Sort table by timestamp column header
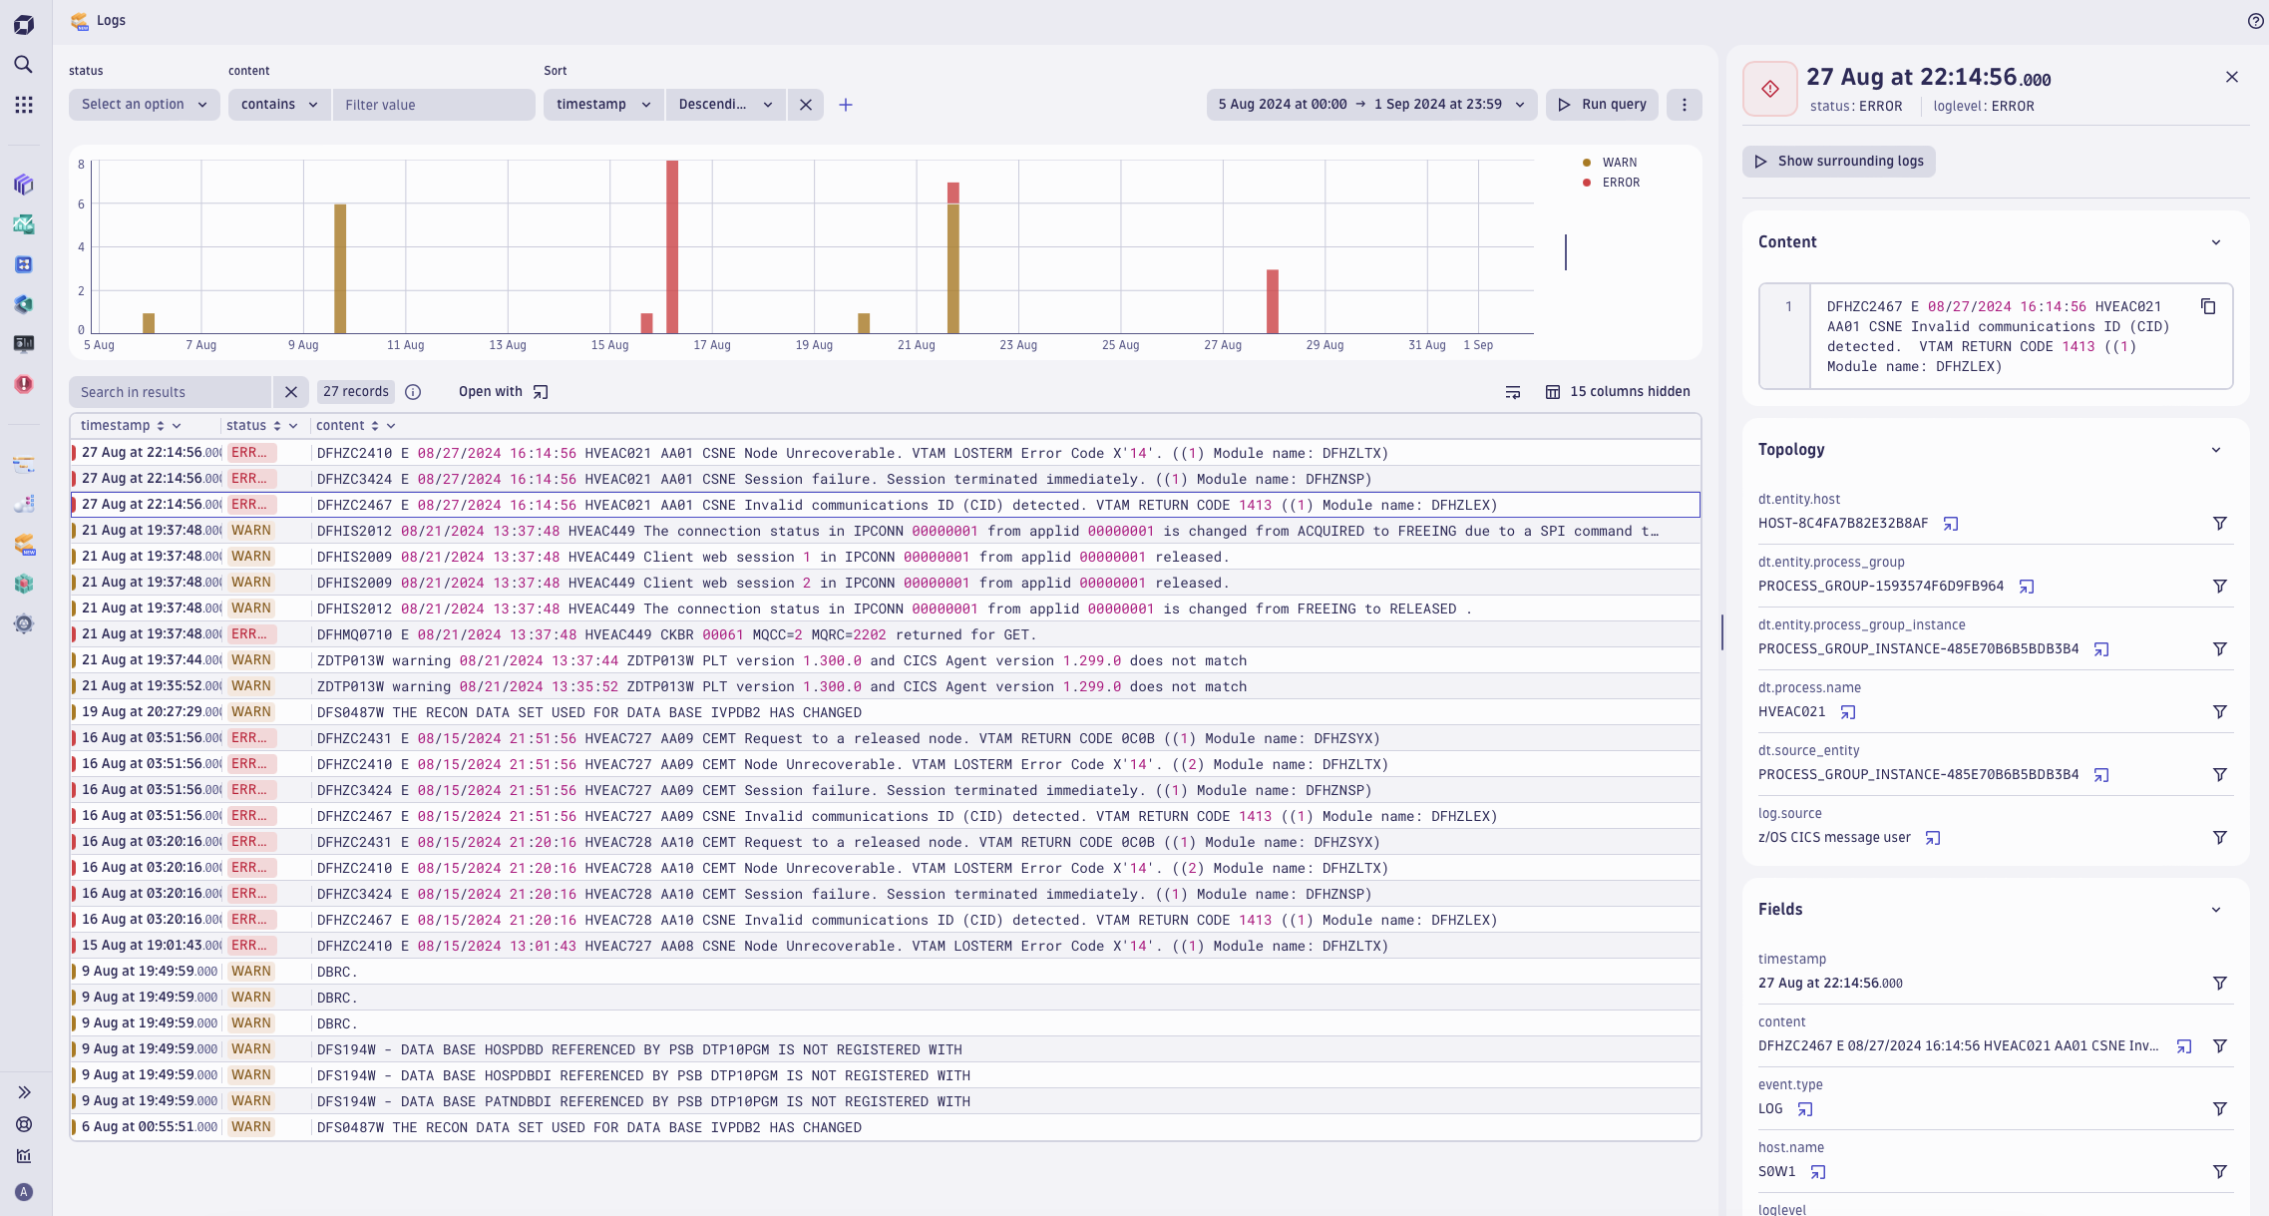The width and height of the screenshot is (2269, 1216). click(116, 426)
